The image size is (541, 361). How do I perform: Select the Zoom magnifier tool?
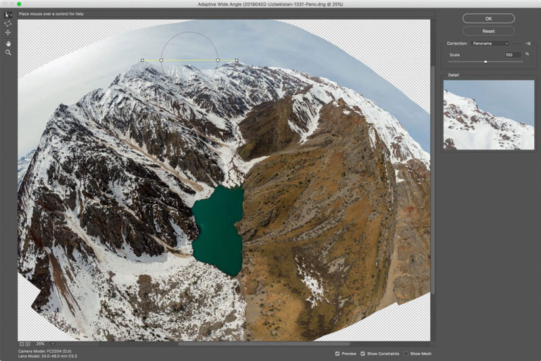[8, 51]
